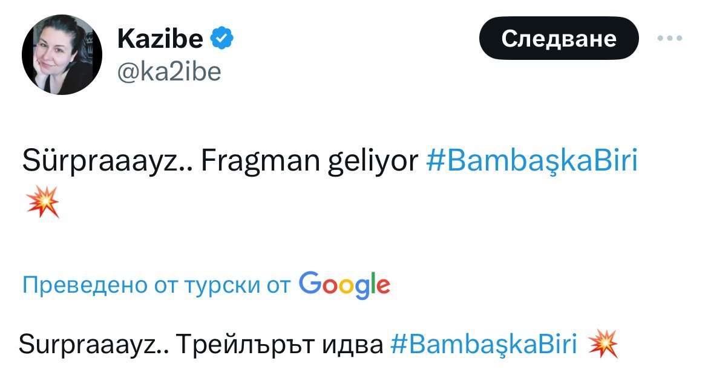708x381 pixels.
Task: Click the collision emoji after the translated hashtag
Action: 603,345
